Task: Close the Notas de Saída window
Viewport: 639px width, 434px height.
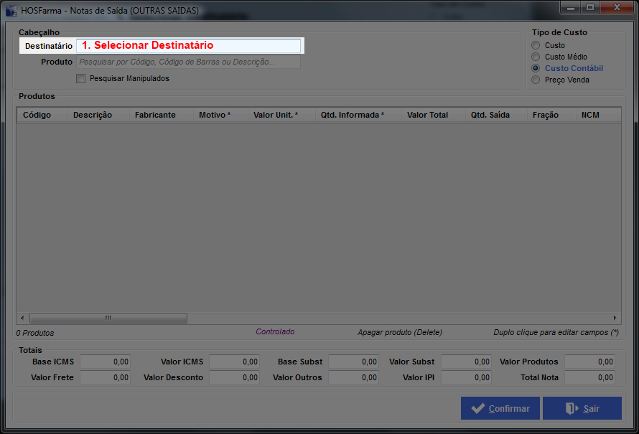Action: pos(614,8)
